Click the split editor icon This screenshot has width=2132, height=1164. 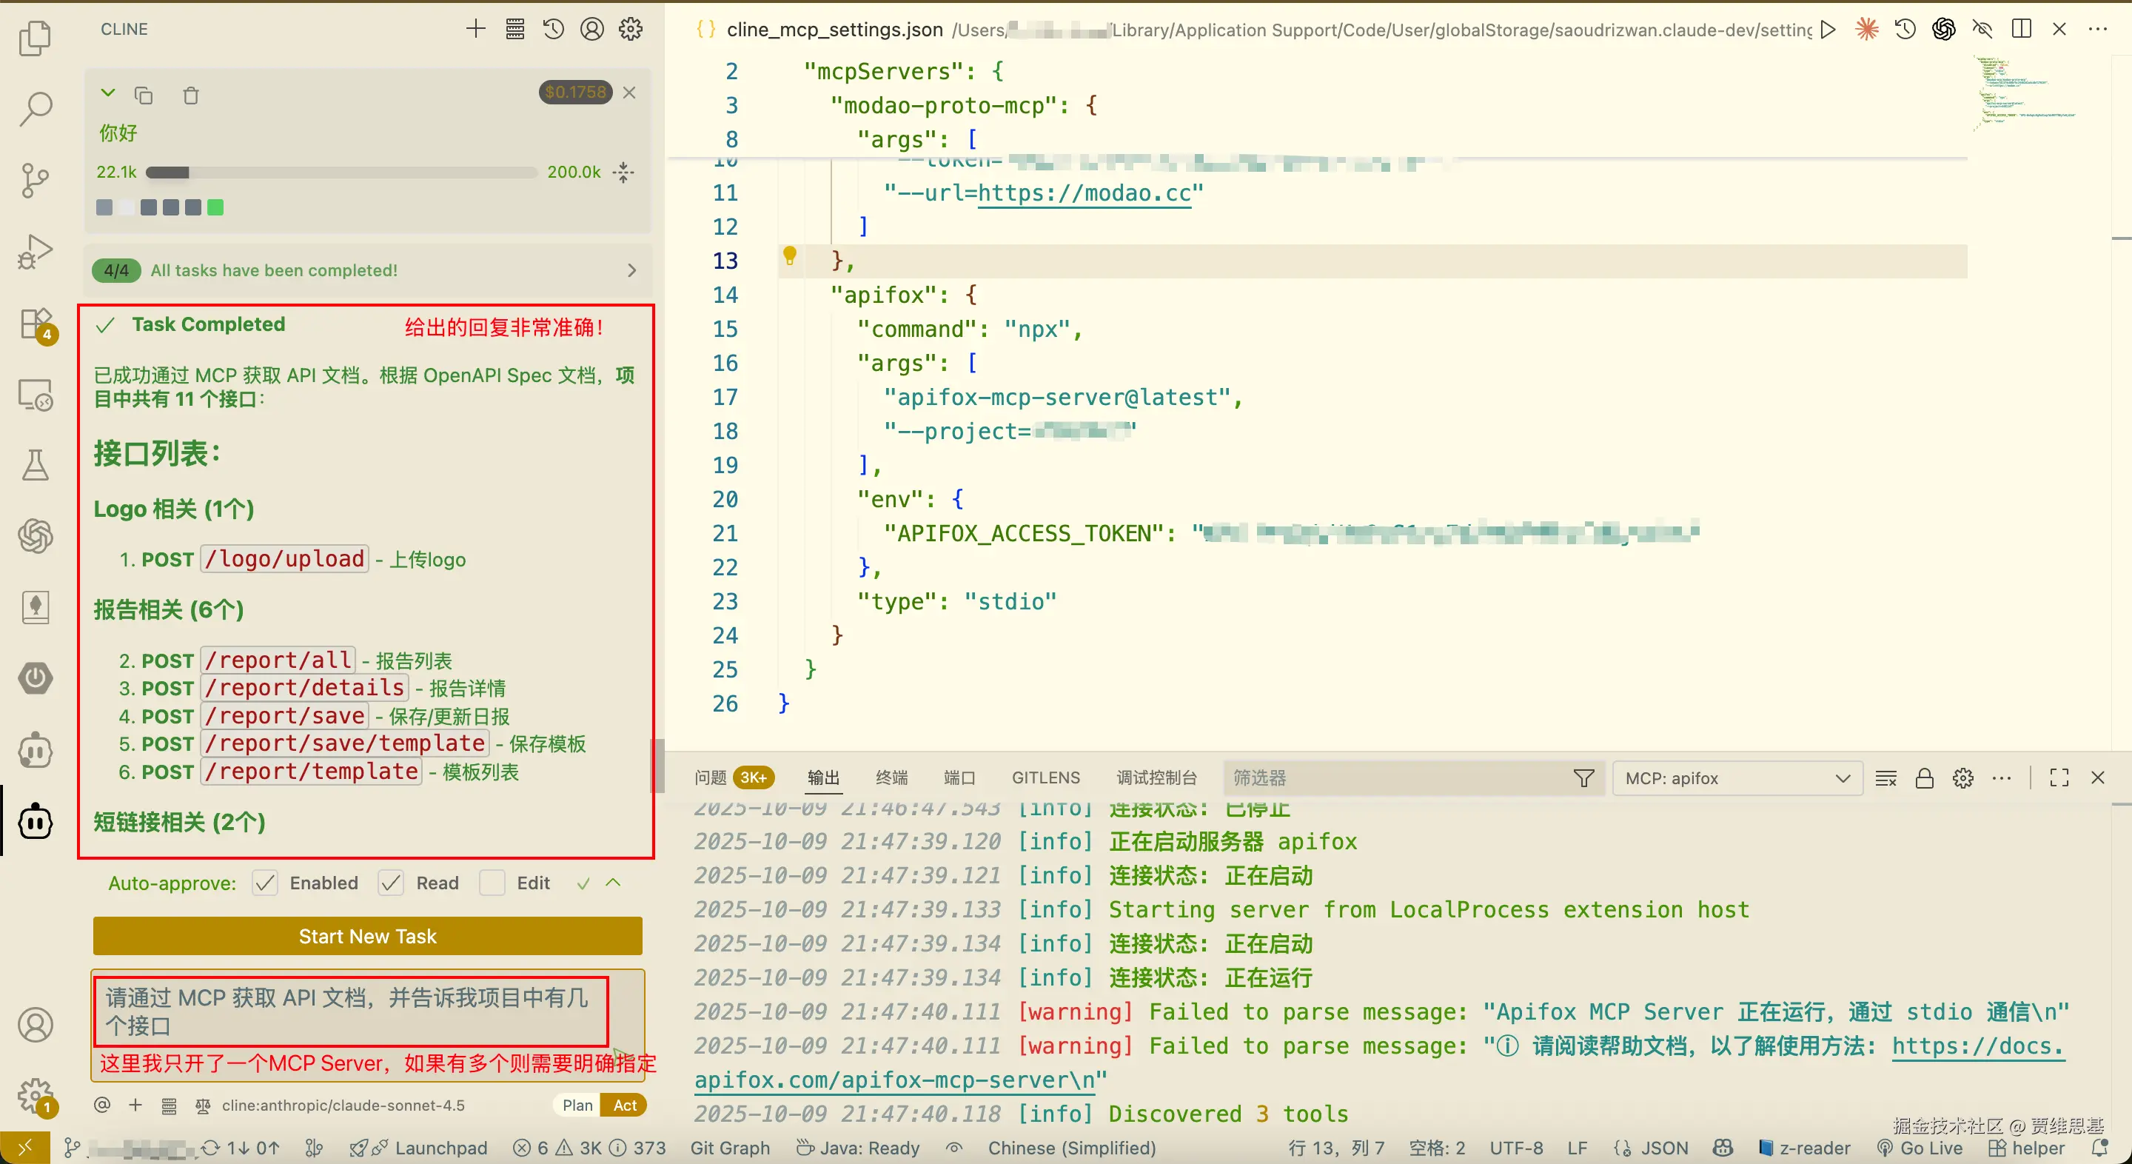(x=2021, y=30)
